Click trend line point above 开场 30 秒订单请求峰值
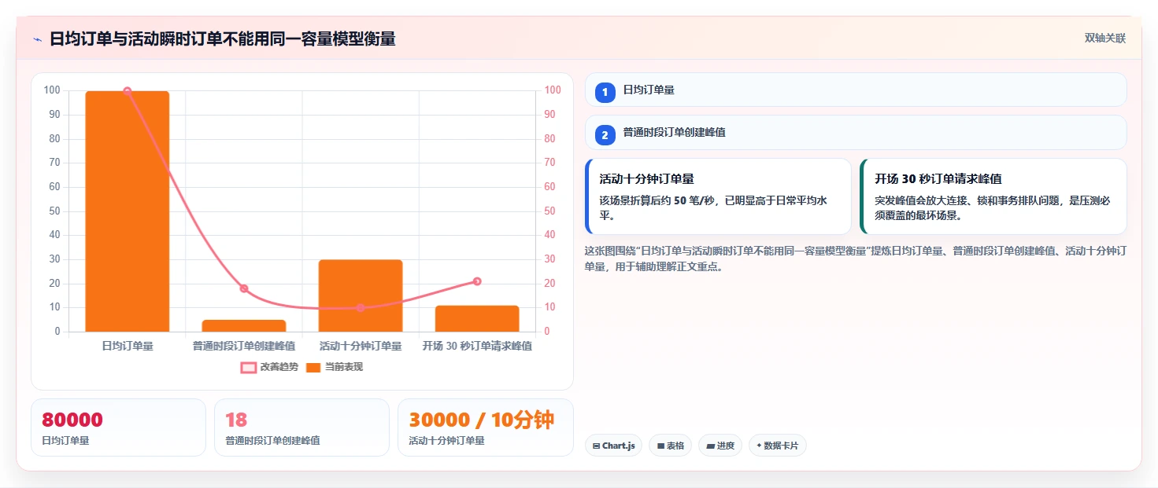 pos(477,281)
